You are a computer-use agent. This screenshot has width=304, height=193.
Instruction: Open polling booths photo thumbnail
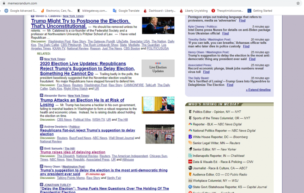pyautogui.click(x=160, y=134)
